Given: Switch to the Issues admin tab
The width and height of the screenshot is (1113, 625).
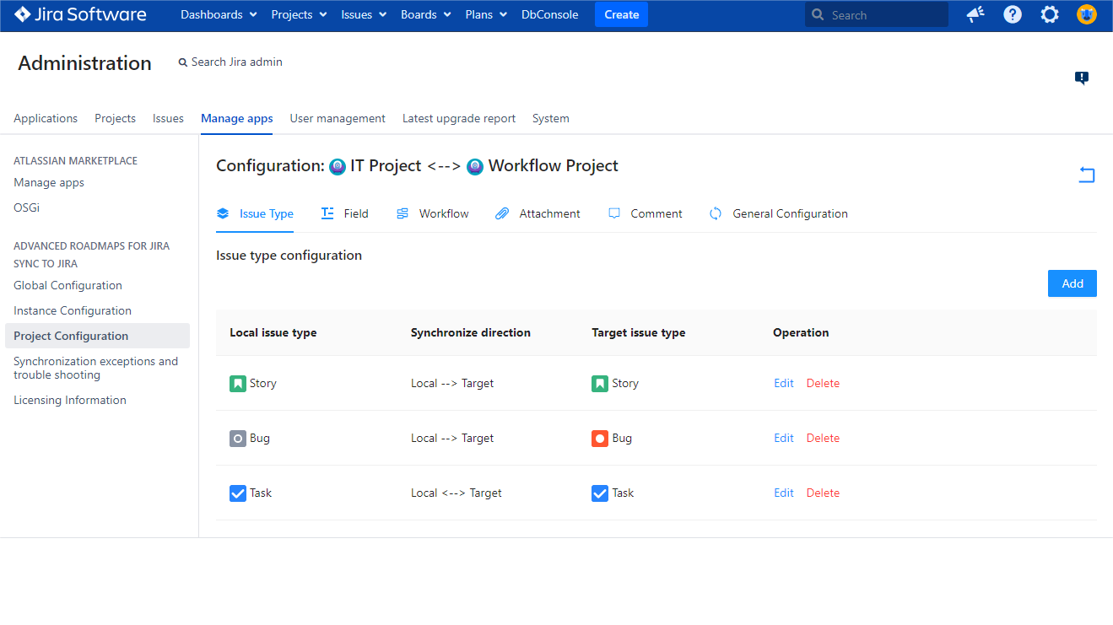Looking at the screenshot, I should [x=168, y=118].
